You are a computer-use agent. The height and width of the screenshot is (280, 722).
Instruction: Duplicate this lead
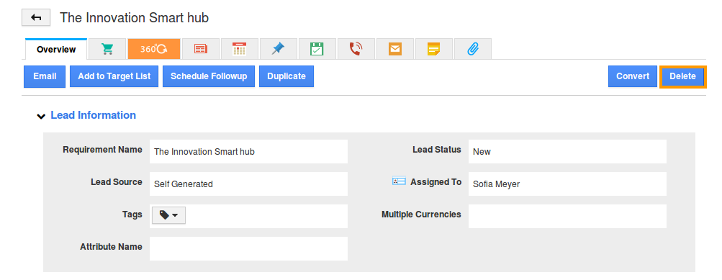pos(286,76)
